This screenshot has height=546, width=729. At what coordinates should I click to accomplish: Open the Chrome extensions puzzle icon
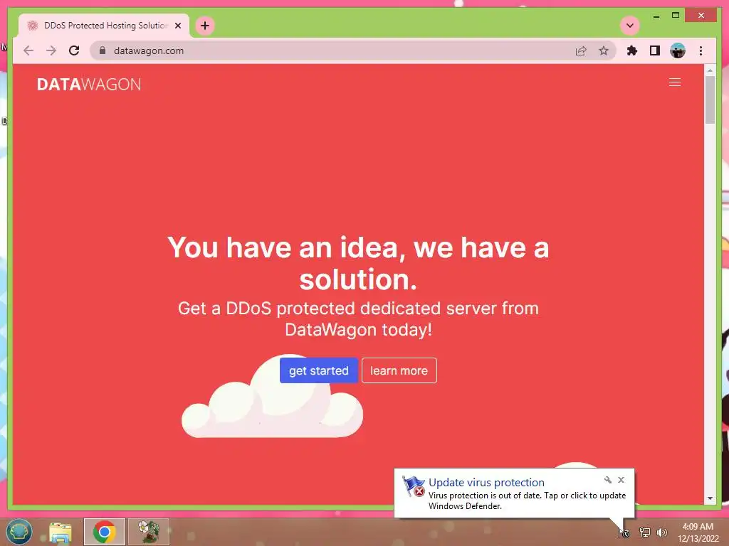pyautogui.click(x=632, y=50)
